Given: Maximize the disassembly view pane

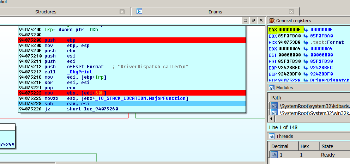Looking at the screenshot, I should [x=246, y=20].
